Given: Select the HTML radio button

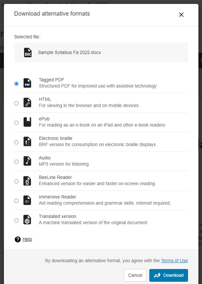Looking at the screenshot, I should tap(17, 103).
